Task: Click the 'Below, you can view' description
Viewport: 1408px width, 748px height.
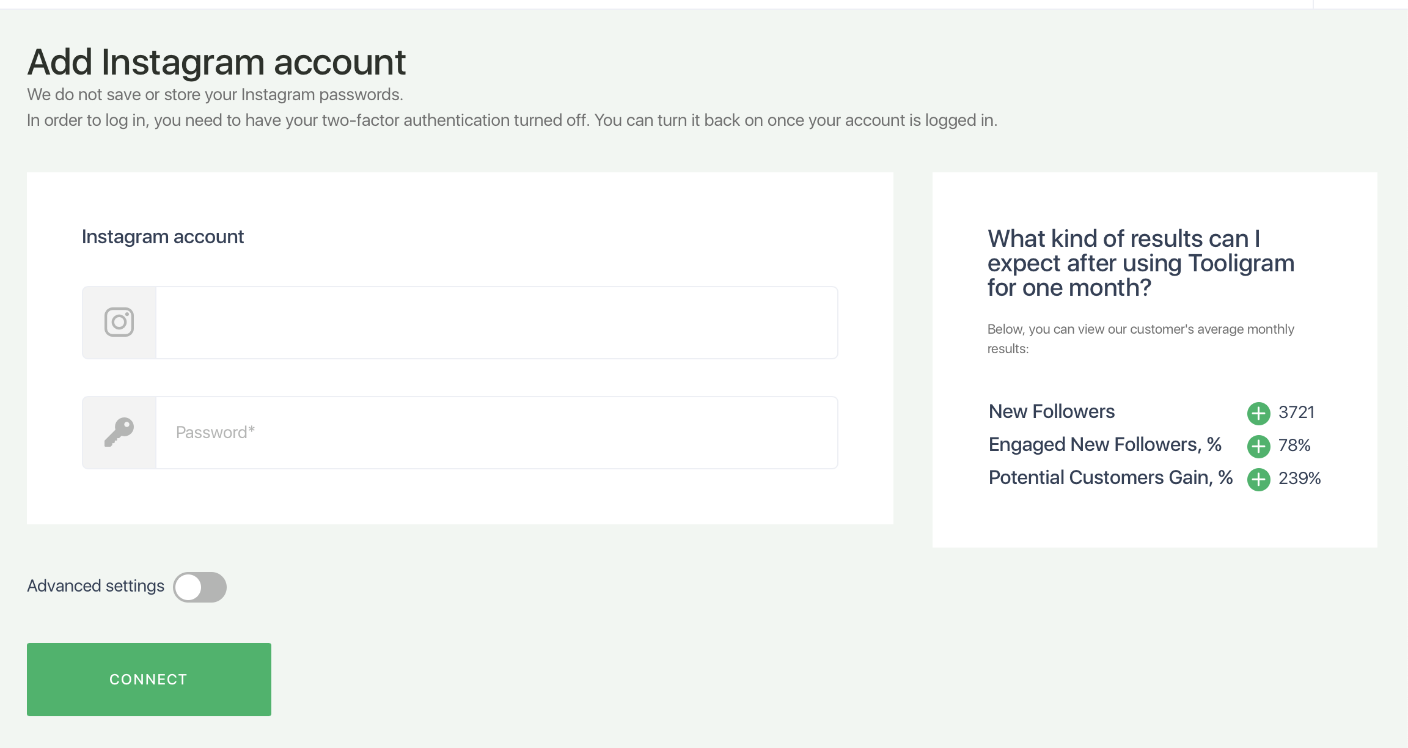Action: point(1141,339)
